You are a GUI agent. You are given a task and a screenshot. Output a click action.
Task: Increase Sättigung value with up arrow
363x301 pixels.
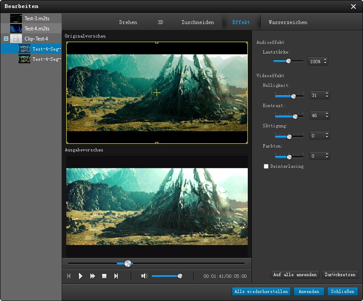pos(327,134)
